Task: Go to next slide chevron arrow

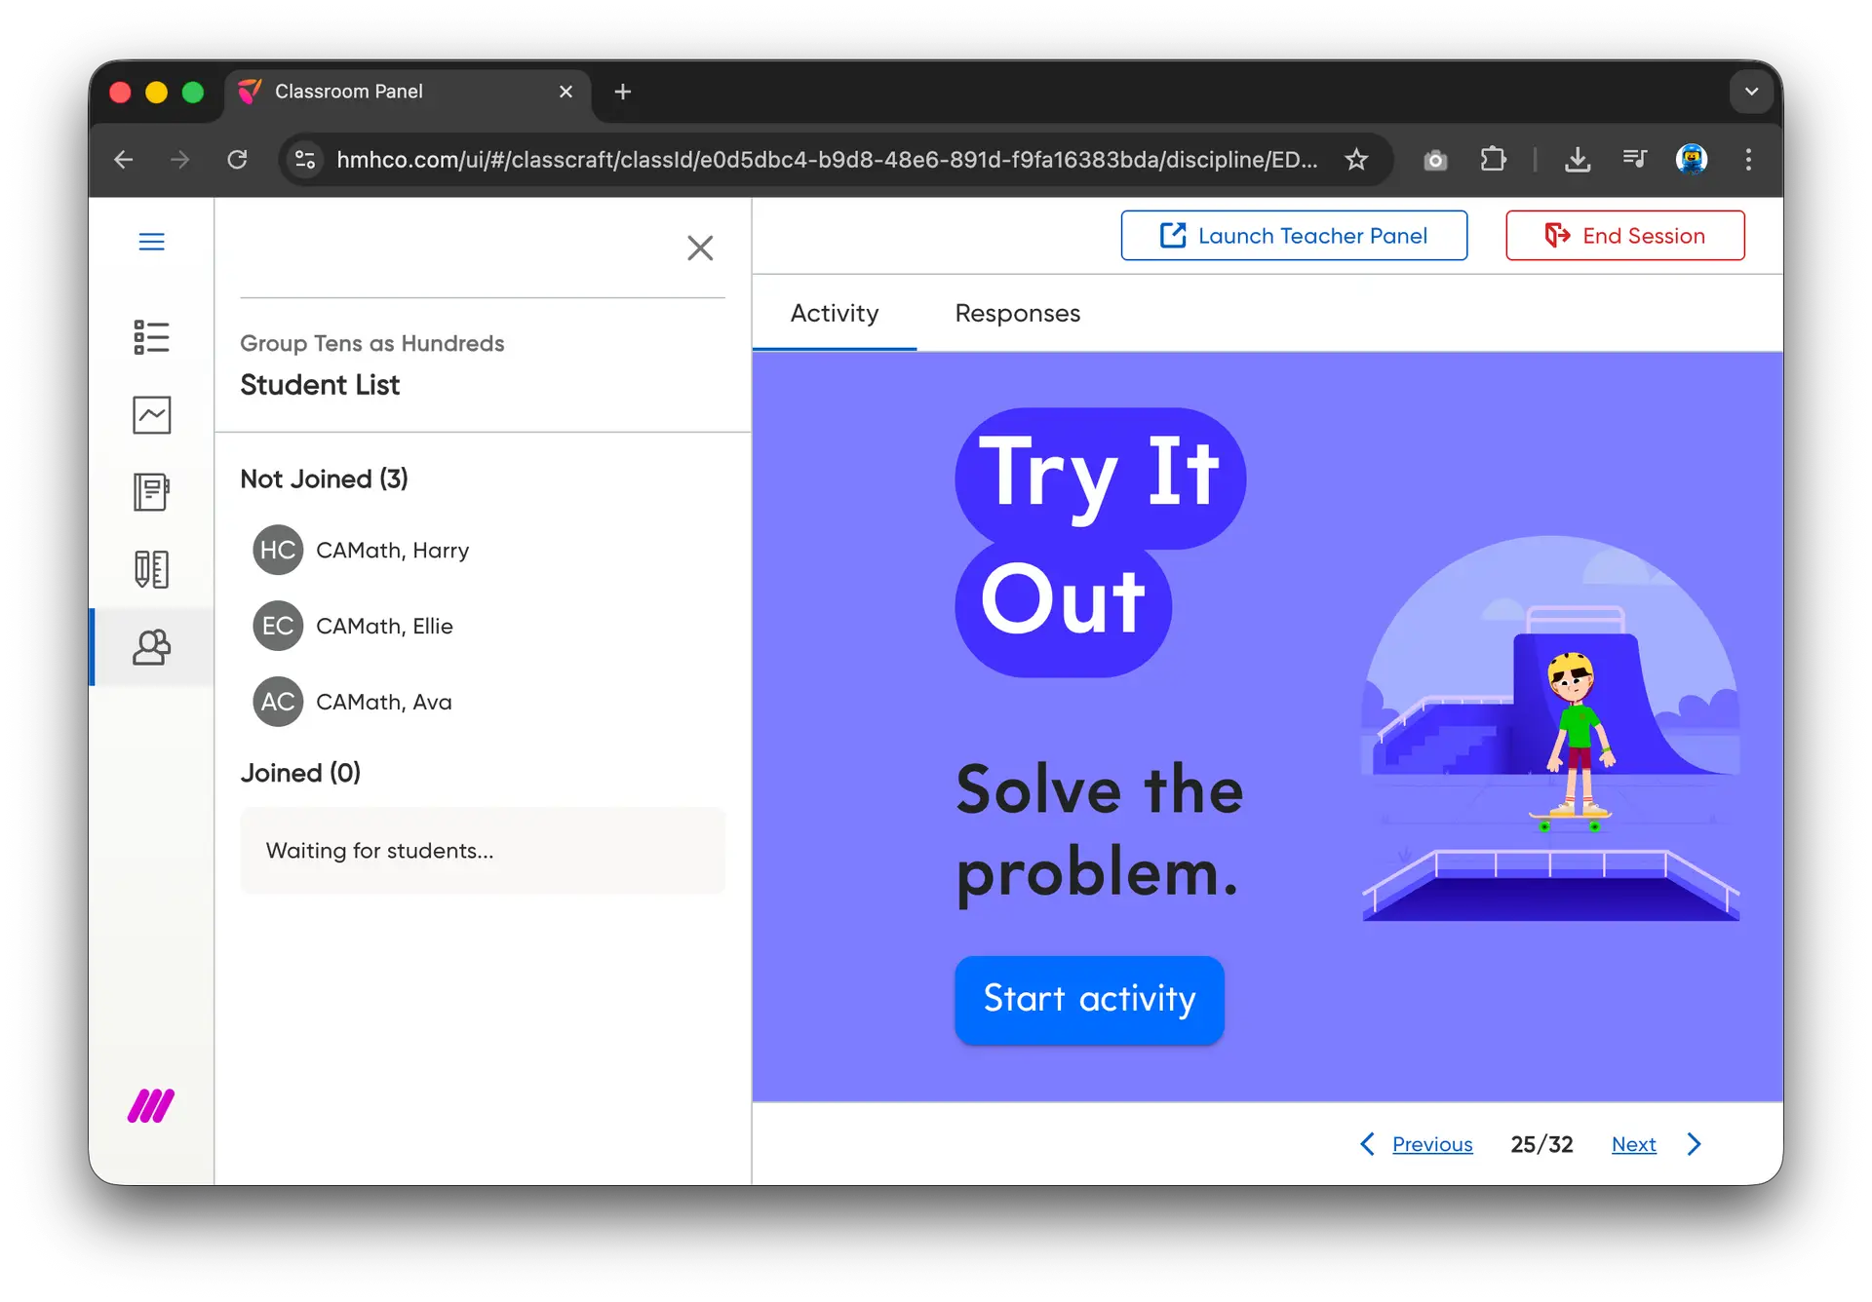Action: [x=1695, y=1144]
